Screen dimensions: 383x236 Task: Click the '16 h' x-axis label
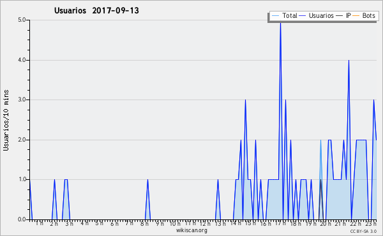[266, 223]
